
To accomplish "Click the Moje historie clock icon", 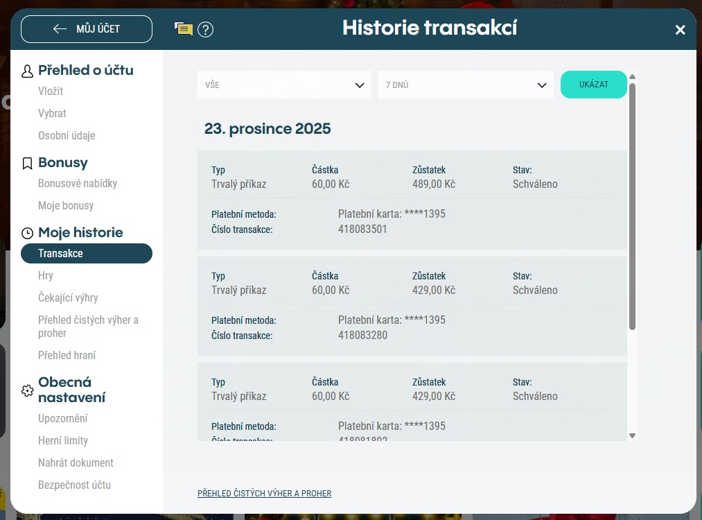I will 28,233.
